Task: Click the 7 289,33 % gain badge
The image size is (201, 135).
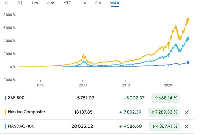Action: [163, 112]
